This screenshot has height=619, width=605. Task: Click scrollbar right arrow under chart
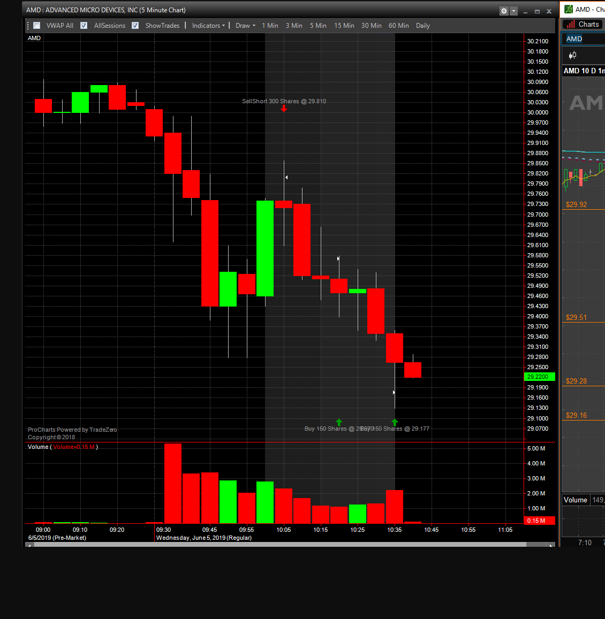pyautogui.click(x=551, y=545)
